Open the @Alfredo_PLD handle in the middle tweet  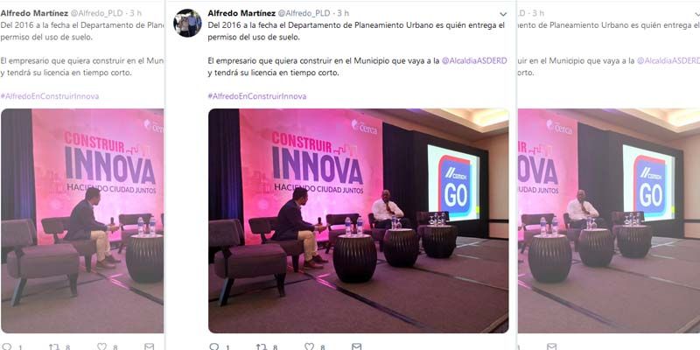coord(305,13)
